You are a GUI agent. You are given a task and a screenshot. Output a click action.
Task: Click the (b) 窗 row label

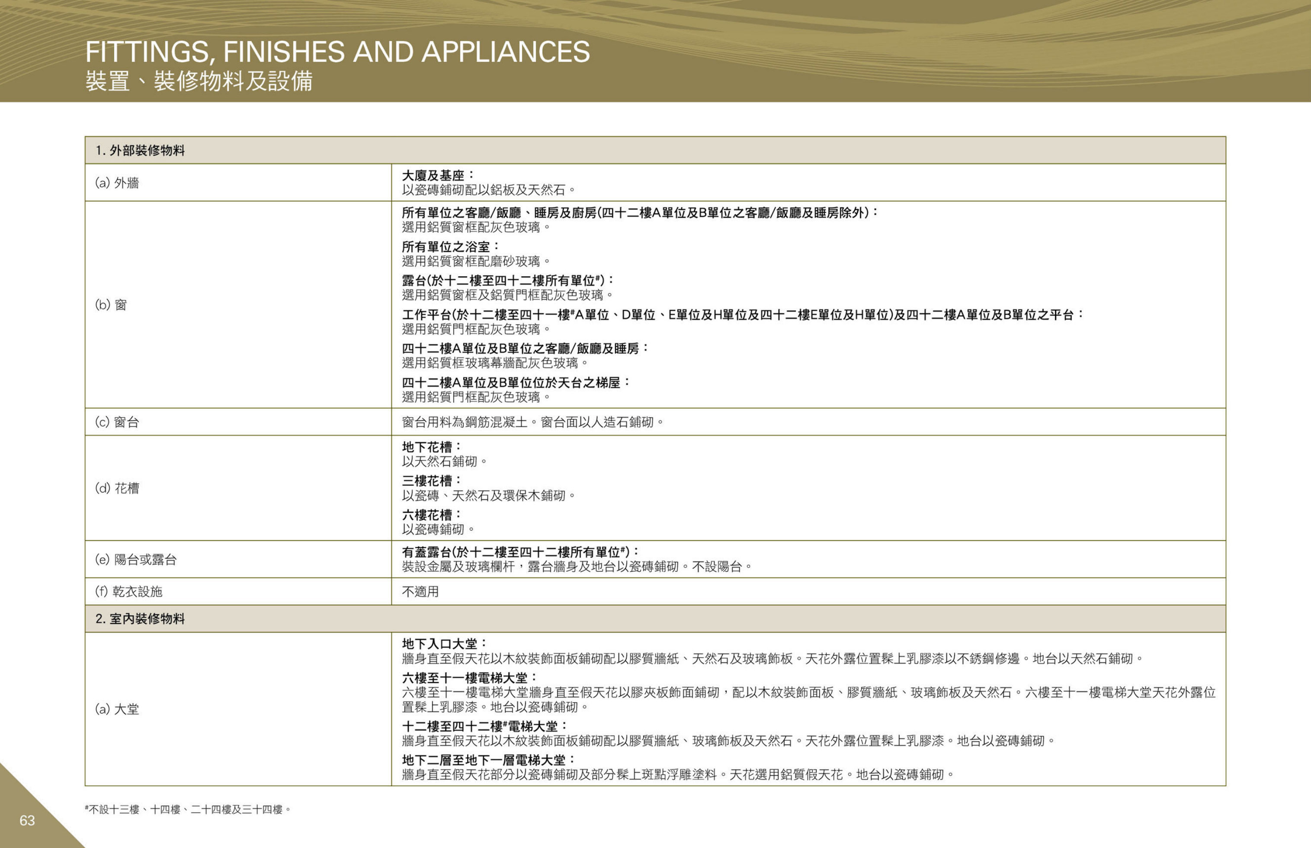[x=111, y=304]
